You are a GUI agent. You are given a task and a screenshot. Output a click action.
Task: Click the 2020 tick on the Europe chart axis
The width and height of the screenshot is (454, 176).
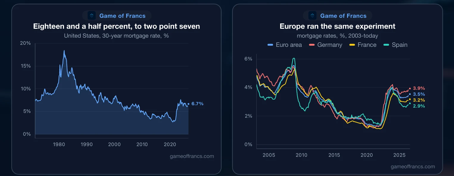pos(367,155)
